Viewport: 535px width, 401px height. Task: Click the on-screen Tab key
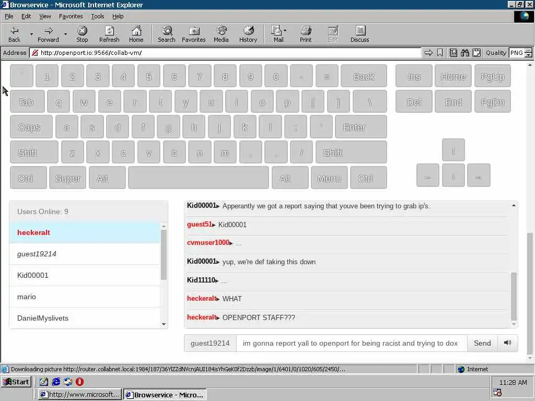point(27,102)
